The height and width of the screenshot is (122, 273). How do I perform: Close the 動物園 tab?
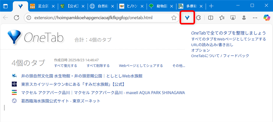click(x=172, y=6)
